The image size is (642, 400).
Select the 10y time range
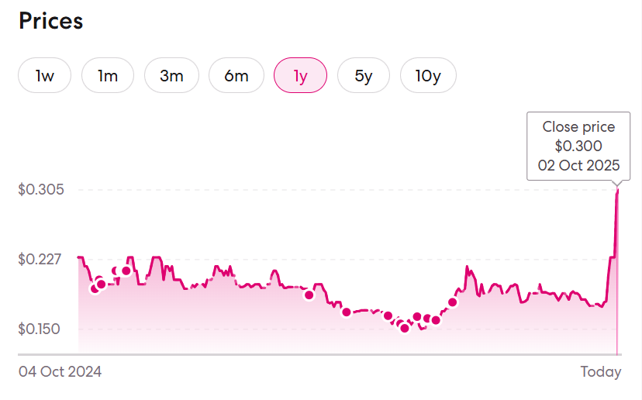(x=428, y=76)
